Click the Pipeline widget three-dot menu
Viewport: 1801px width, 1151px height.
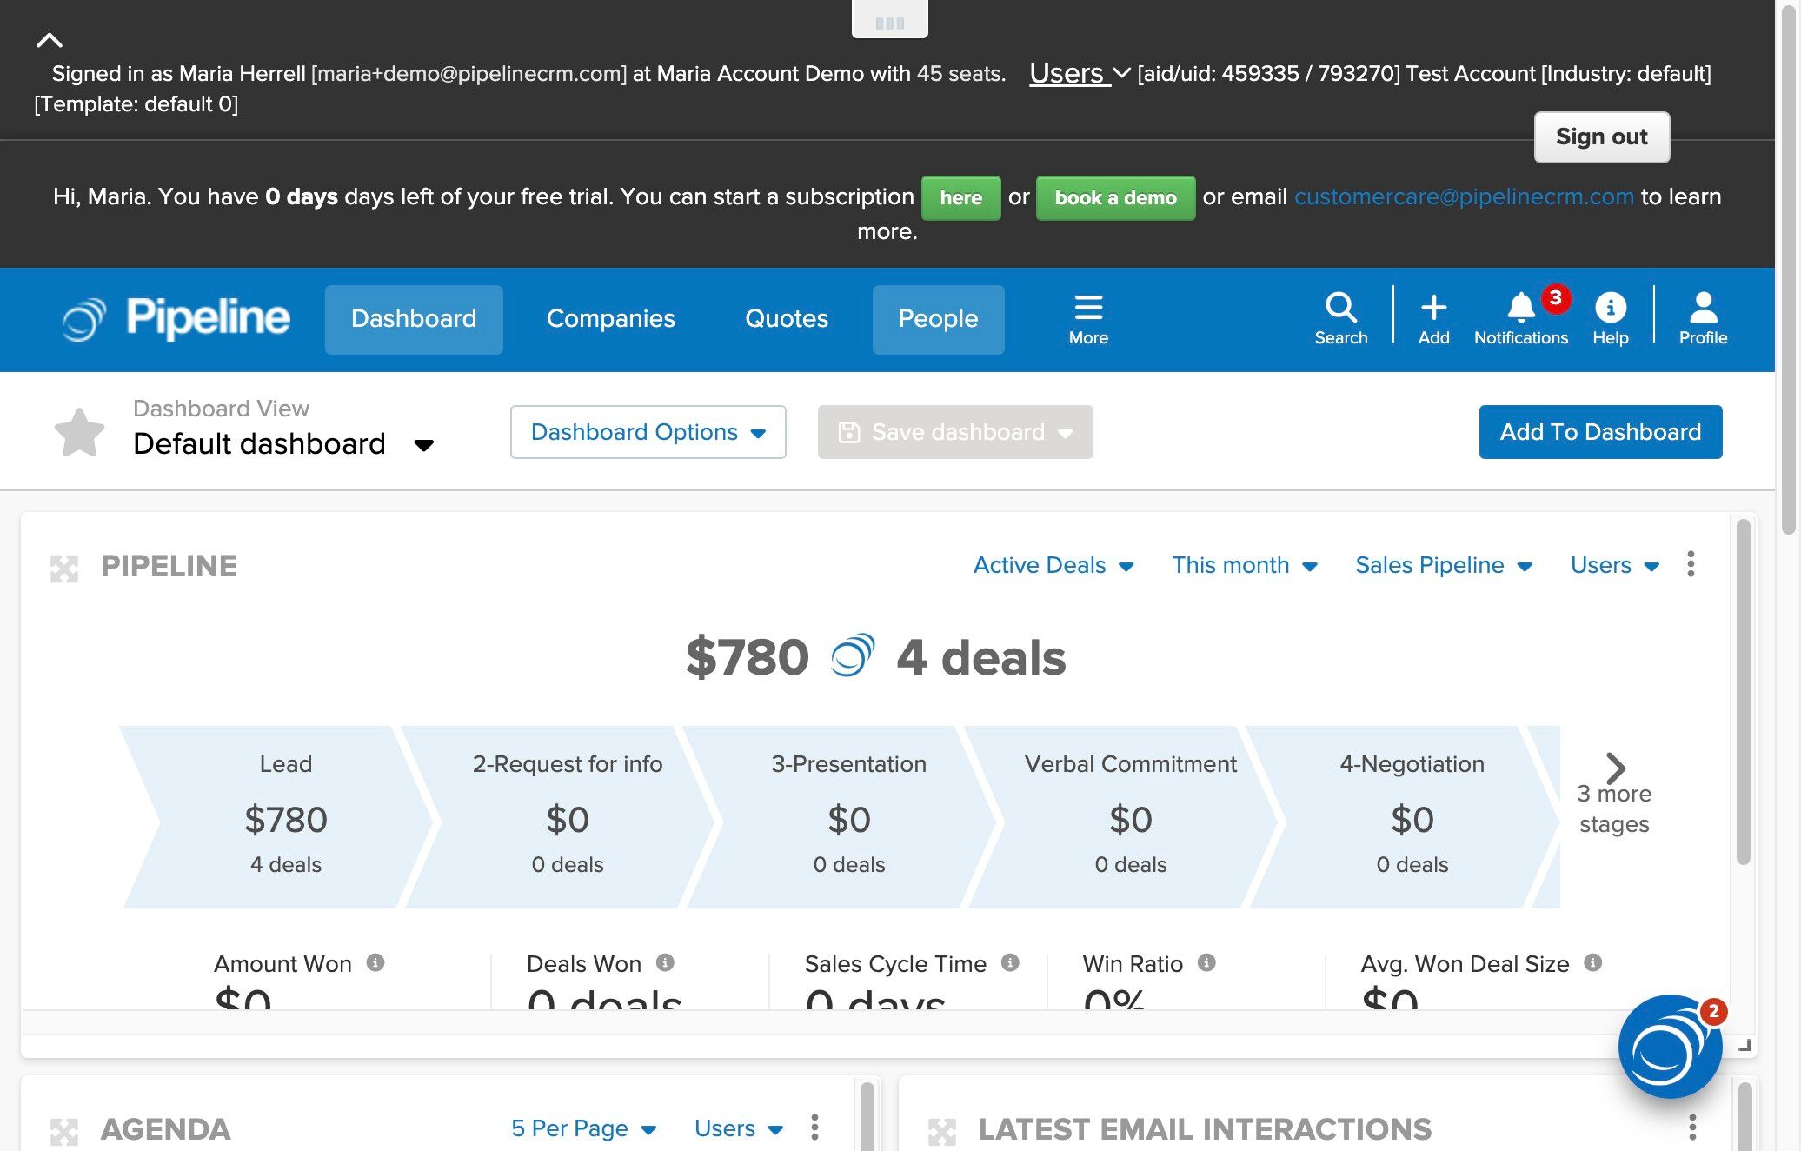point(1691,564)
